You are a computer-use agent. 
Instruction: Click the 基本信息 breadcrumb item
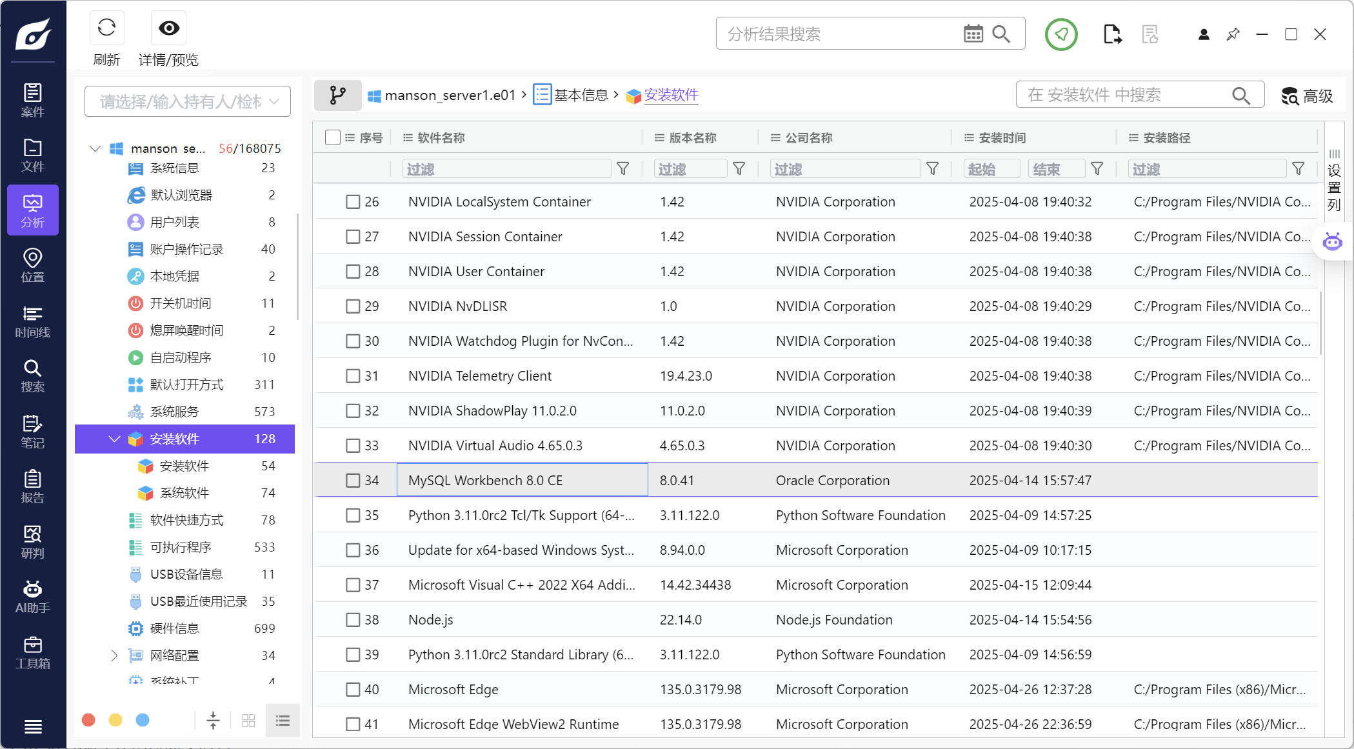click(x=581, y=95)
